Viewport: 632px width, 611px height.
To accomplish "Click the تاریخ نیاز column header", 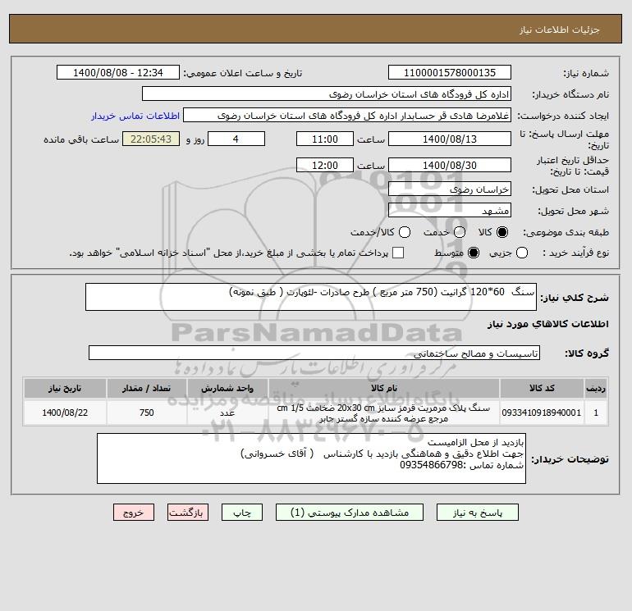I will click(x=65, y=388).
